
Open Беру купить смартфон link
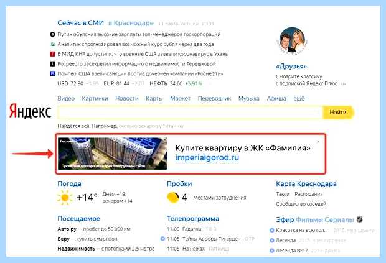coord(87,239)
